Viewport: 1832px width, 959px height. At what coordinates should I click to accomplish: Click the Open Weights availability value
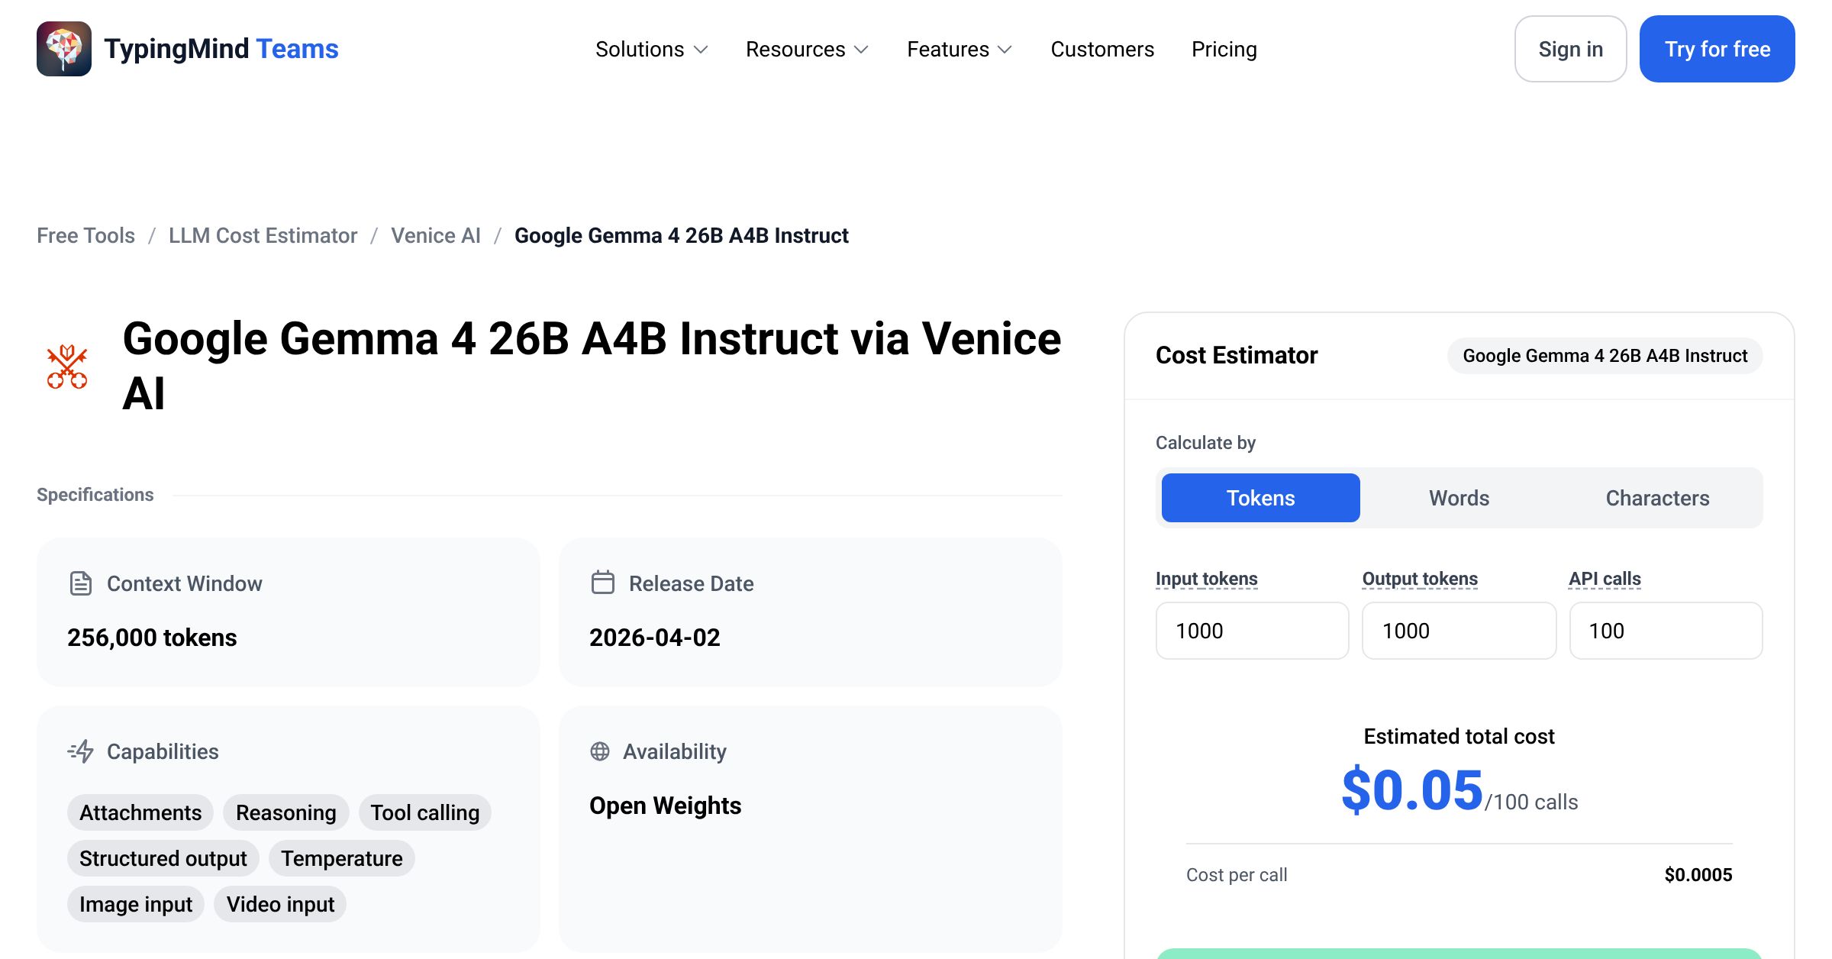pos(665,806)
